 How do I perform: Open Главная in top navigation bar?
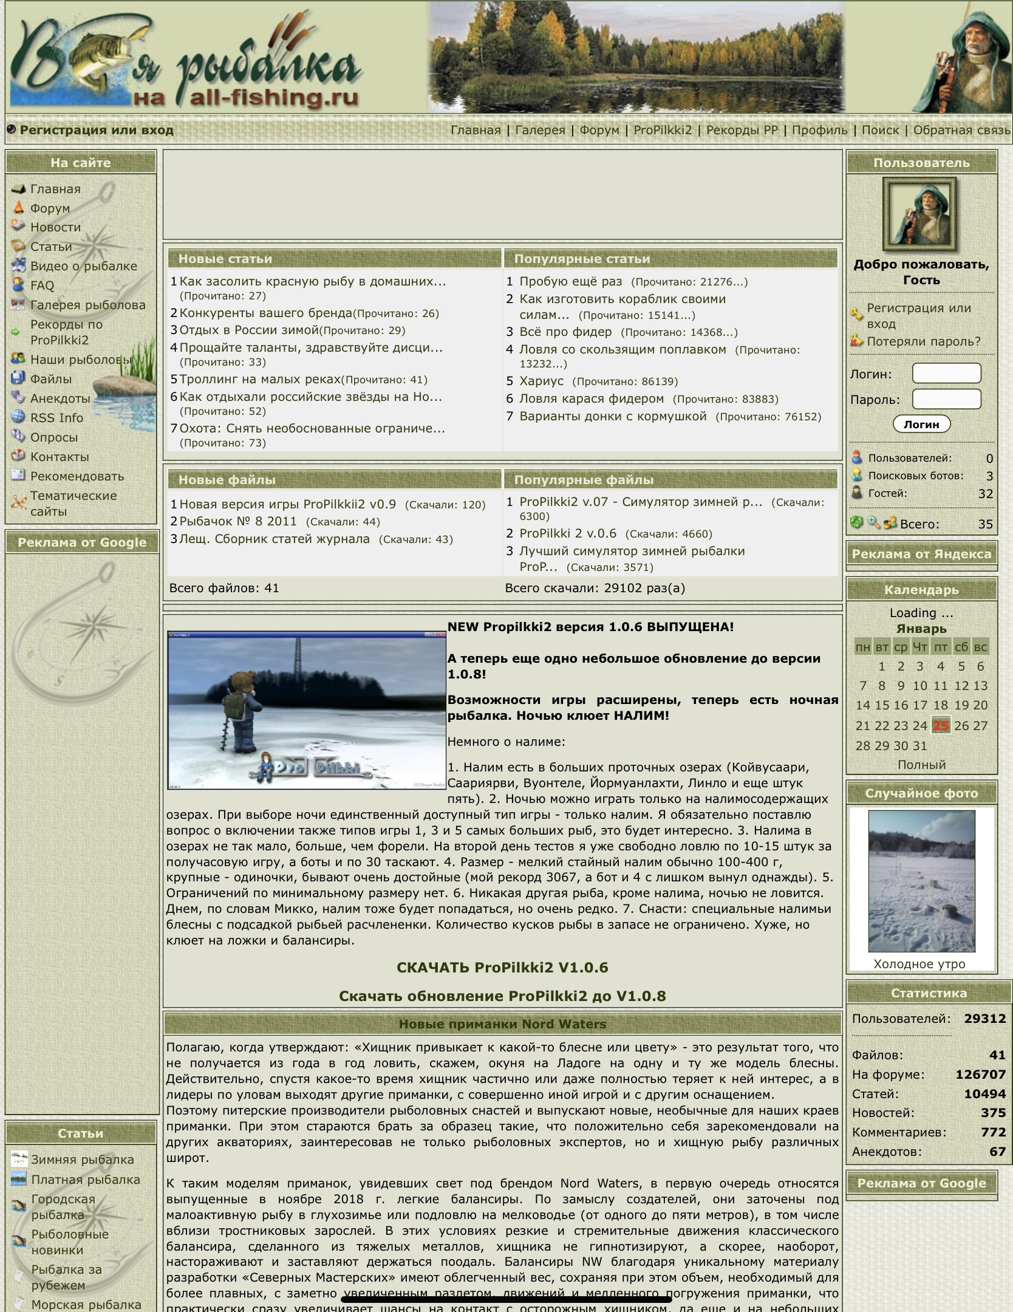click(x=476, y=130)
